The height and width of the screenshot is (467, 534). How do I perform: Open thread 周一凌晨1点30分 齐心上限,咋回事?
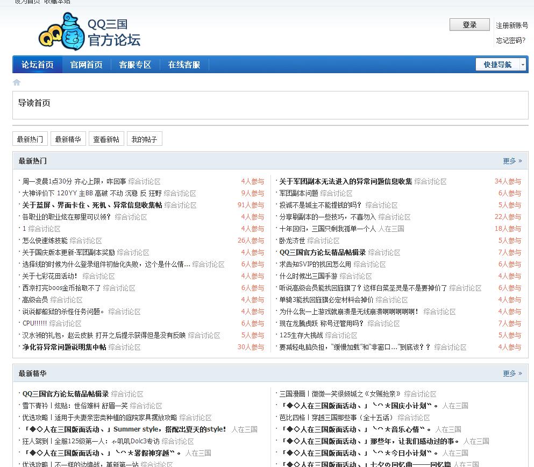pyautogui.click(x=74, y=181)
